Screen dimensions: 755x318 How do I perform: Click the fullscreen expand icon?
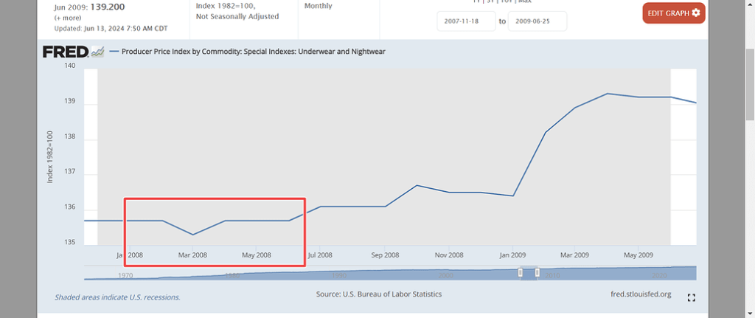point(691,297)
